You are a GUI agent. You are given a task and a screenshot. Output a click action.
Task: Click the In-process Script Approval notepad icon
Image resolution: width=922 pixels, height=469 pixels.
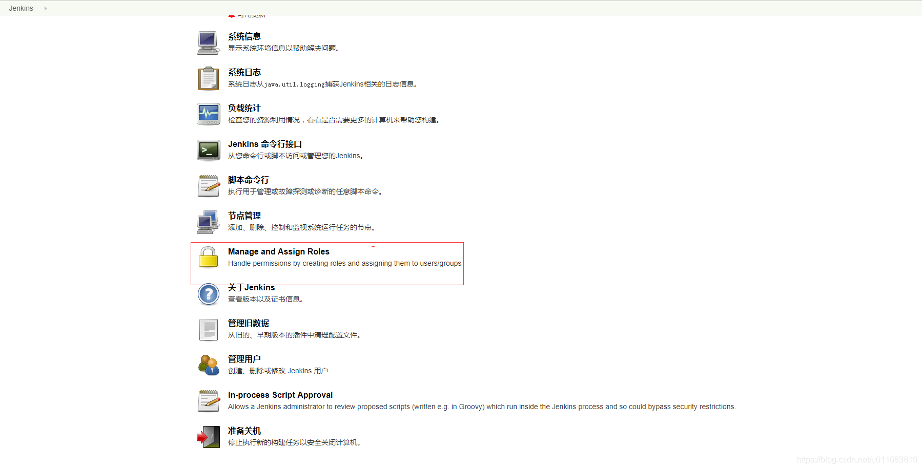click(208, 401)
